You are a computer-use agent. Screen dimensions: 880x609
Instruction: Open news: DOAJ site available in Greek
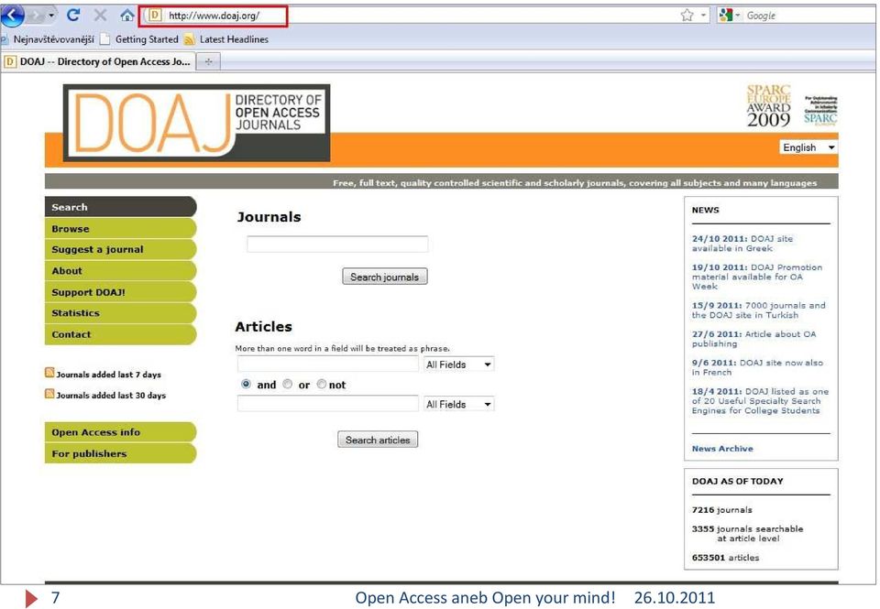click(742, 244)
